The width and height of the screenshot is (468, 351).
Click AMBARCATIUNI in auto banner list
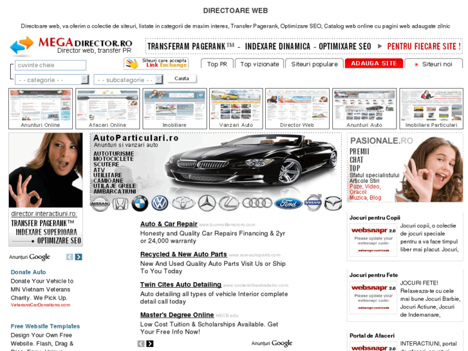[115, 191]
